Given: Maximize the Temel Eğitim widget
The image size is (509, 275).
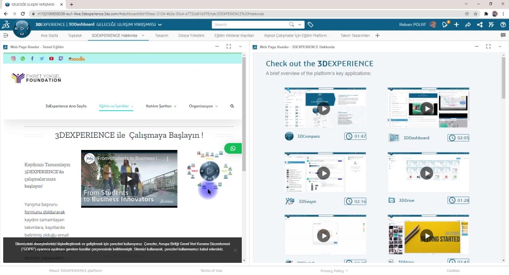Looking at the screenshot, I should (x=229, y=47).
